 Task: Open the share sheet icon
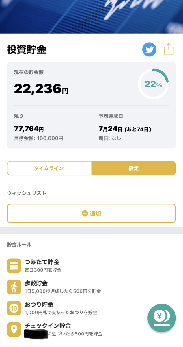(x=169, y=49)
